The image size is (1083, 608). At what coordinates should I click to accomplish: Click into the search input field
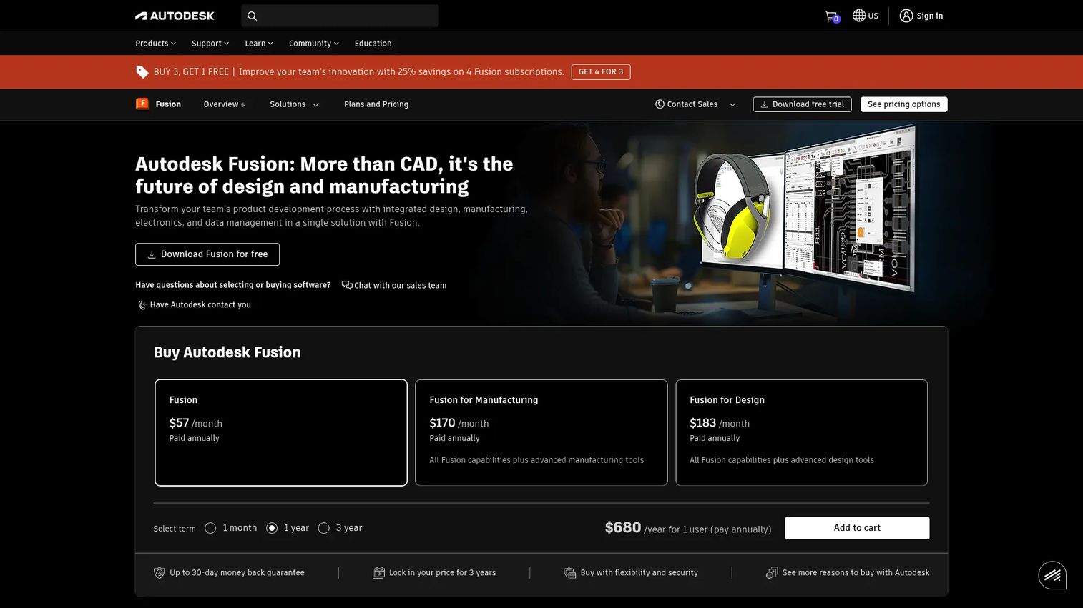point(340,16)
